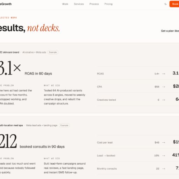Click the ROAS metric row label
Image resolution: width=179 pixels, height=179 pixels.
[100, 74]
